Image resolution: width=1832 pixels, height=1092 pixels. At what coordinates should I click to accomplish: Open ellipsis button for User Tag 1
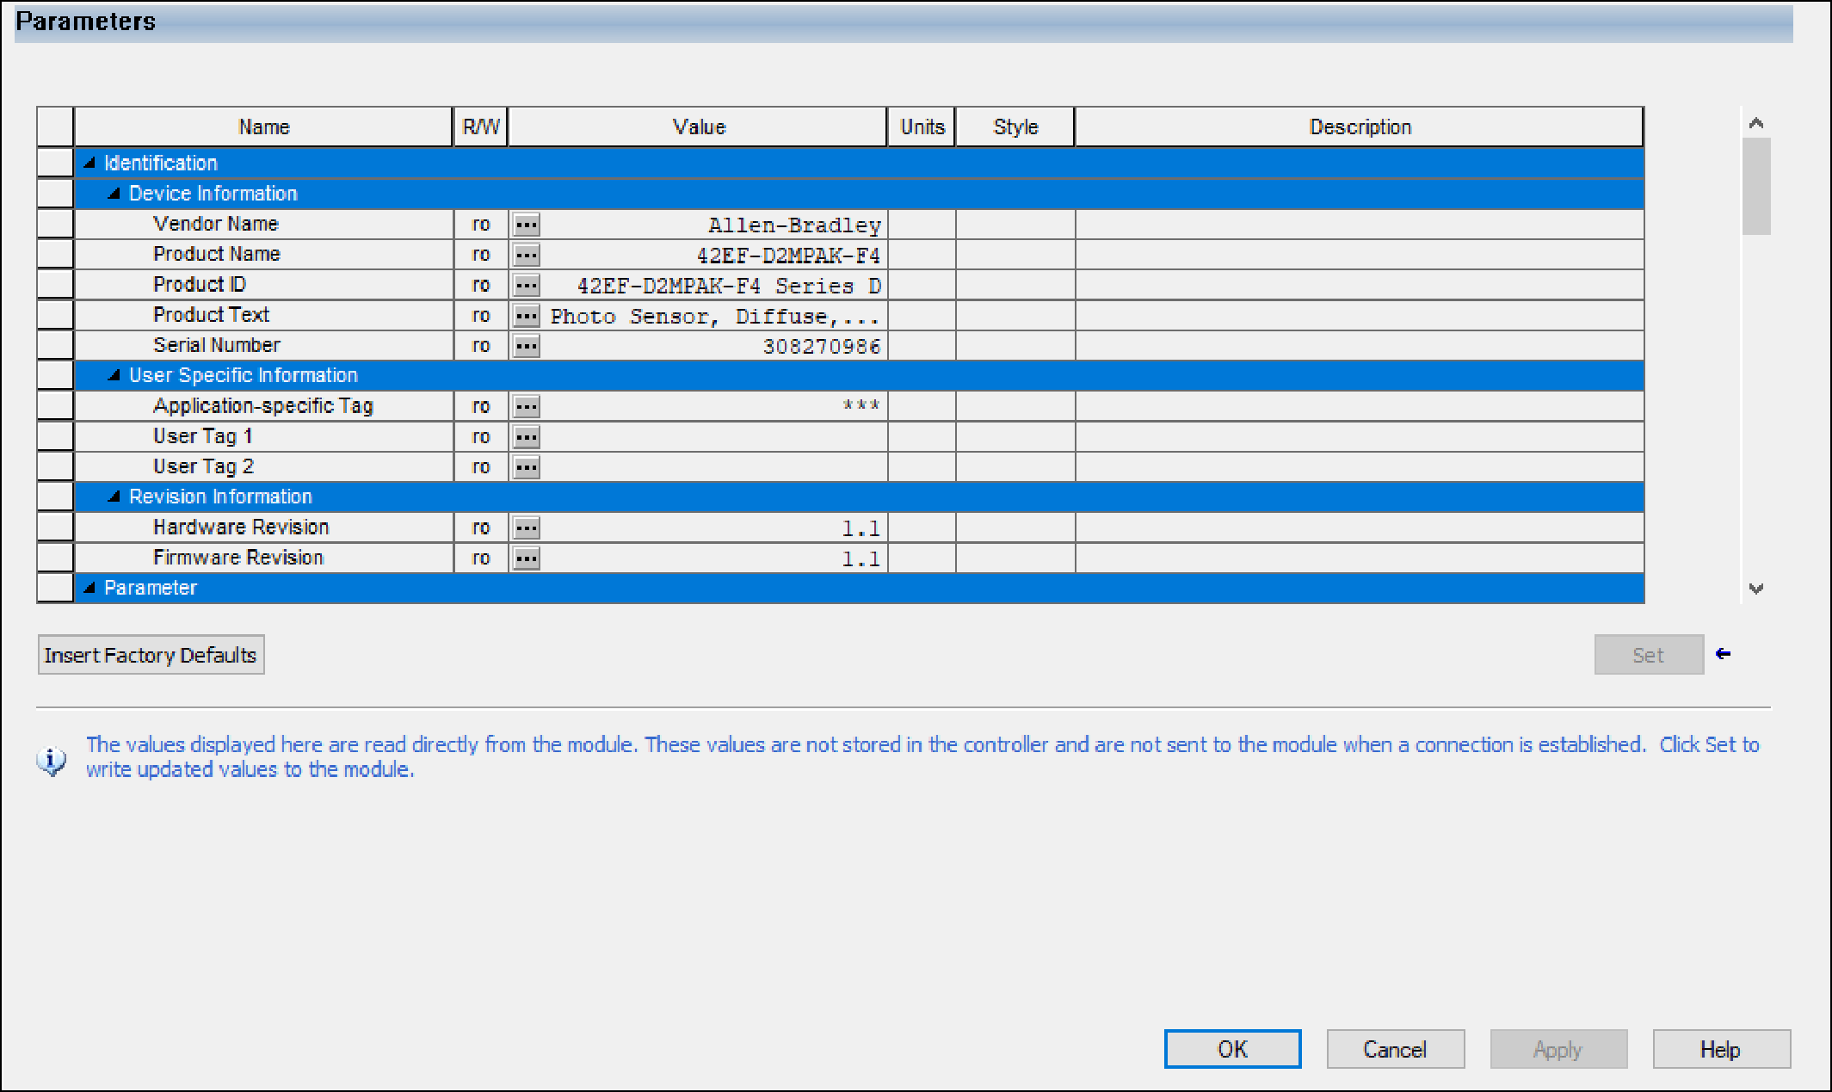coord(527,437)
